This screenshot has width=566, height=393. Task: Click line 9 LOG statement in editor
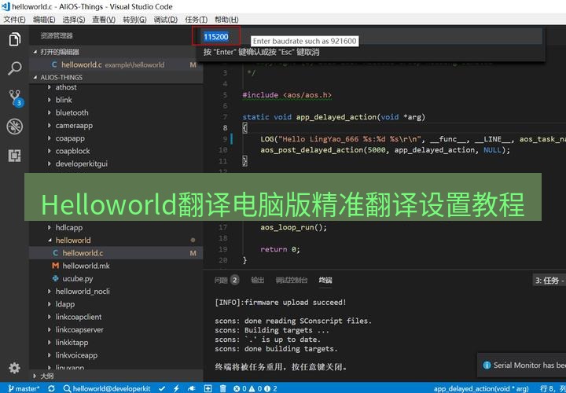pos(413,139)
